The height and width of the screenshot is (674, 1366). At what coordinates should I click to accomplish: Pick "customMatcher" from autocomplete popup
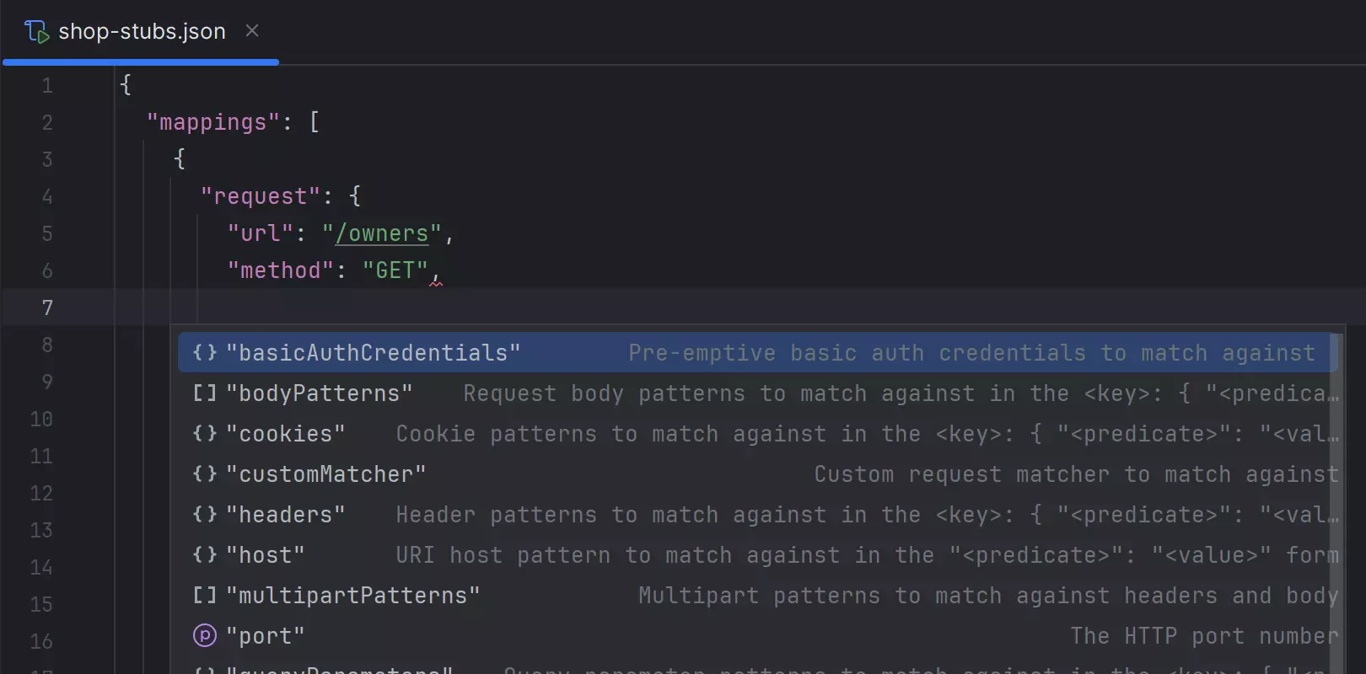tap(325, 474)
